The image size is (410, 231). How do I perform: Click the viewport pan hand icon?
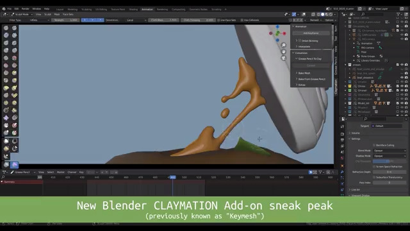283,51
